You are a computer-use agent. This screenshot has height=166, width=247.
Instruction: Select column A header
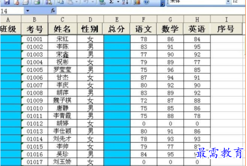click(10, 20)
